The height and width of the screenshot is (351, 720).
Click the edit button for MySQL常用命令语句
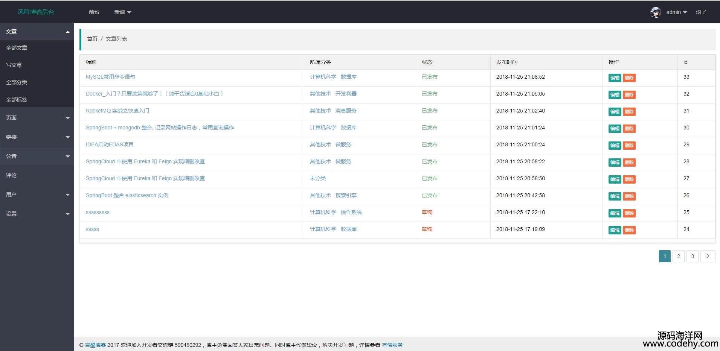tap(615, 78)
